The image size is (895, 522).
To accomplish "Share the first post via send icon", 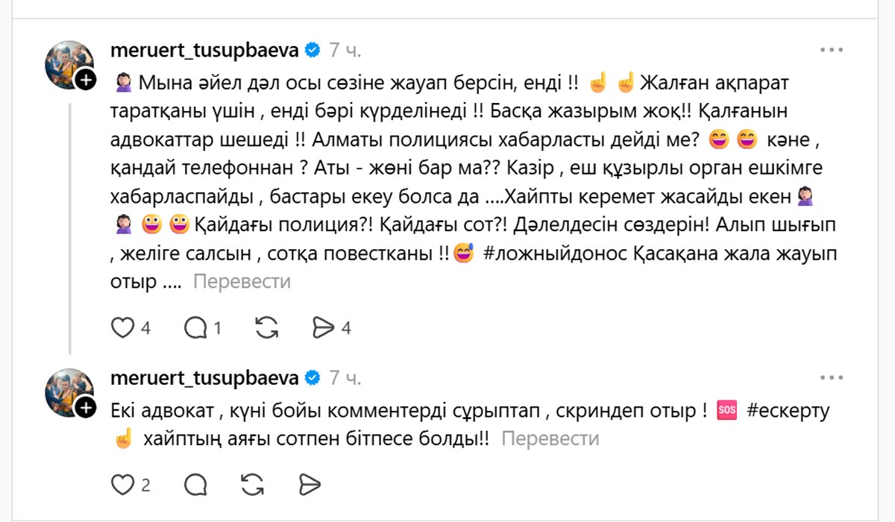I will [x=324, y=327].
